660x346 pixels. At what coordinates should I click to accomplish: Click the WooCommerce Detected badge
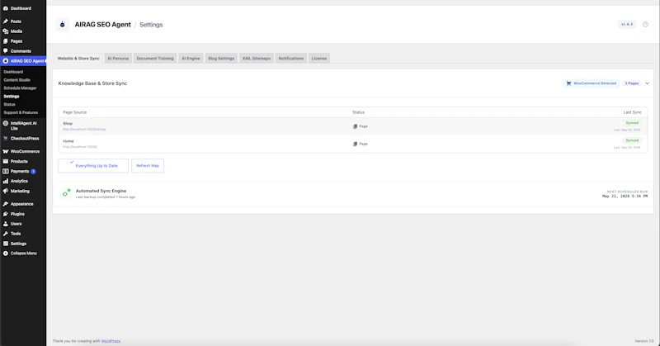(x=591, y=83)
